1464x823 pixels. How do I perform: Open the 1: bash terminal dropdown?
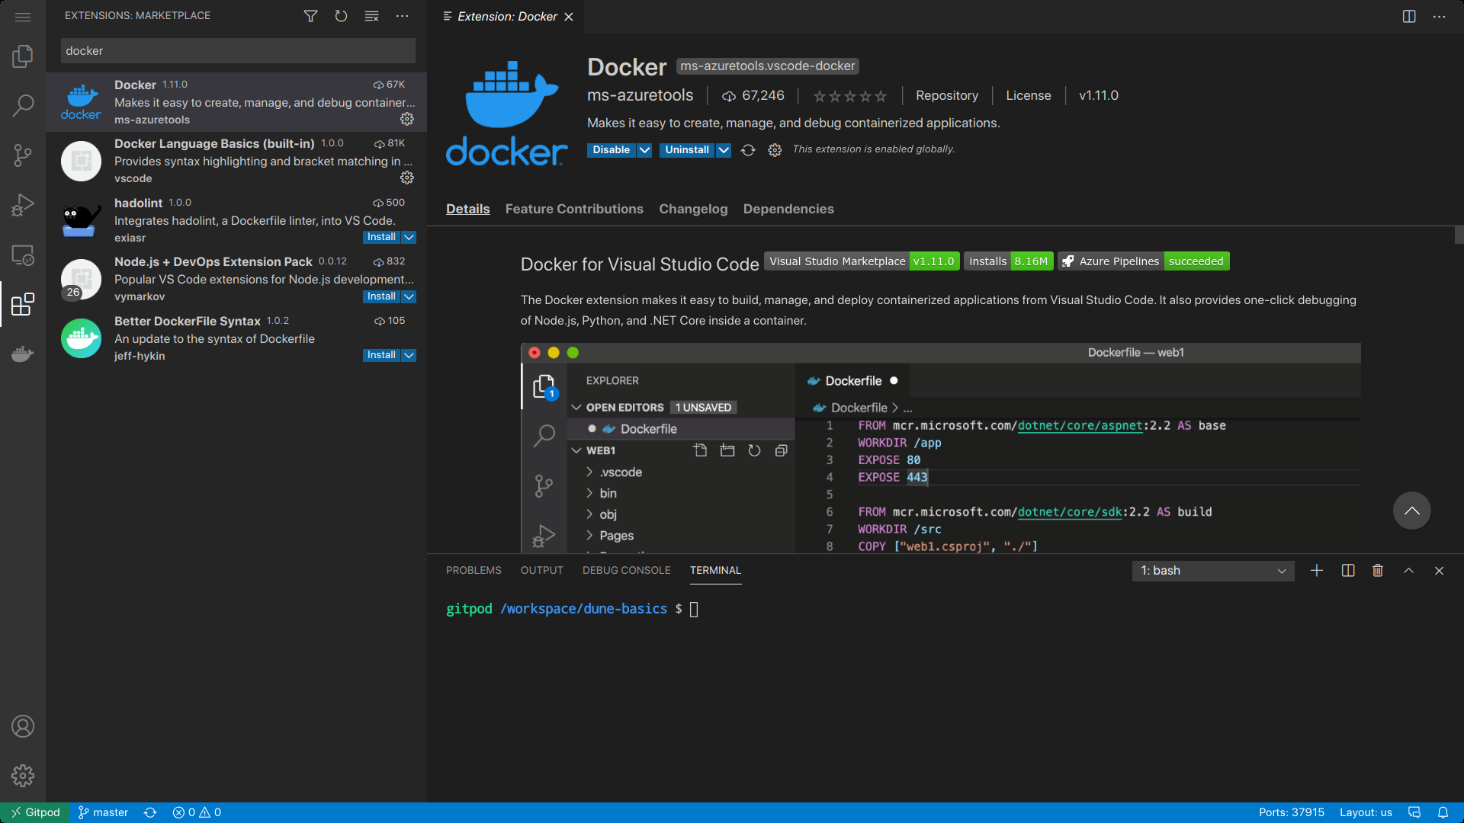pyautogui.click(x=1212, y=570)
